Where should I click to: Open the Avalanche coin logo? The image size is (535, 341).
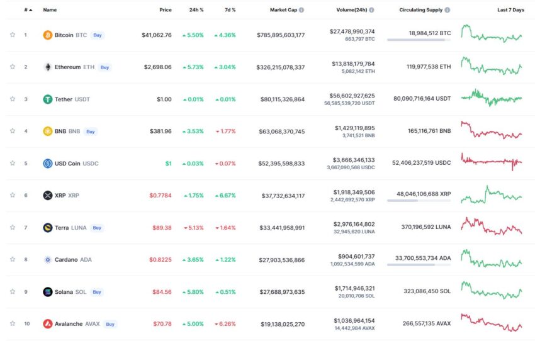tap(47, 324)
